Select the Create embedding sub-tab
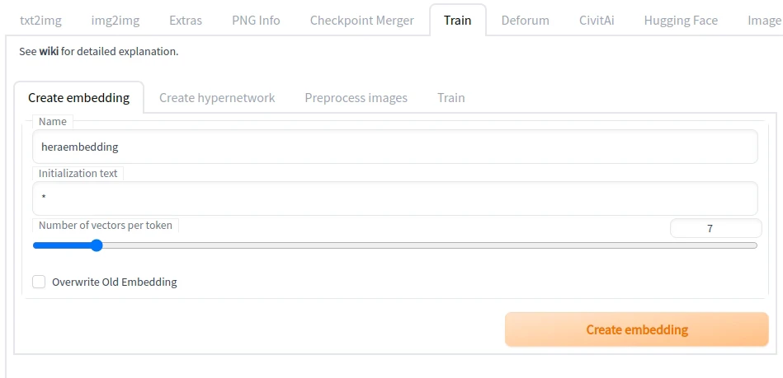 pyautogui.click(x=78, y=97)
